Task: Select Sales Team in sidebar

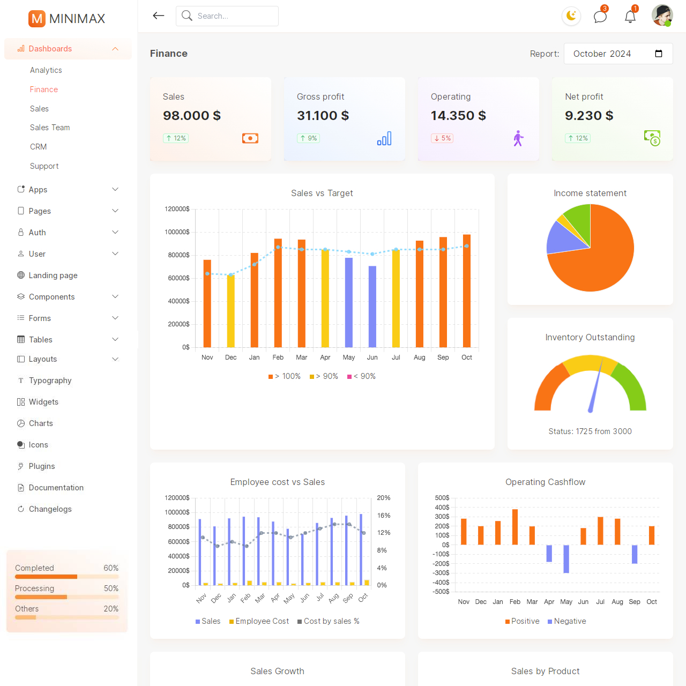Action: [x=50, y=128]
